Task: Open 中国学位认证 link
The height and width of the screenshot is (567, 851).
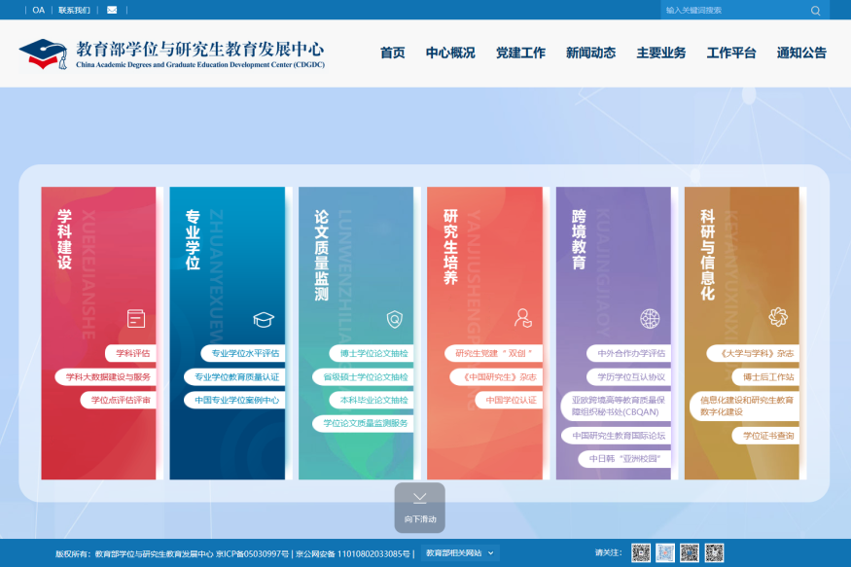Action: coord(509,400)
